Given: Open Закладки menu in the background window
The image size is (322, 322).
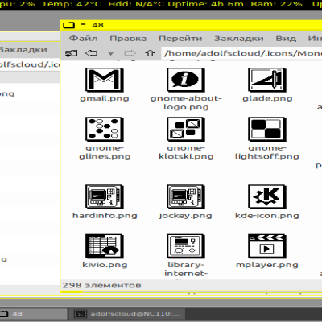Looking at the screenshot, I should (x=23, y=50).
